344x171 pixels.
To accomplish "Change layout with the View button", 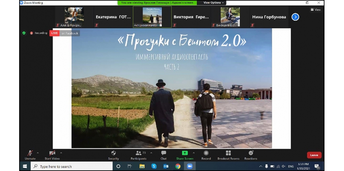I will tap(316, 10).
